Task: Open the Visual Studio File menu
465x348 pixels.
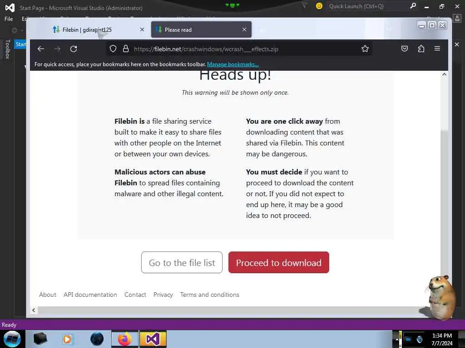Action: click(x=9, y=19)
